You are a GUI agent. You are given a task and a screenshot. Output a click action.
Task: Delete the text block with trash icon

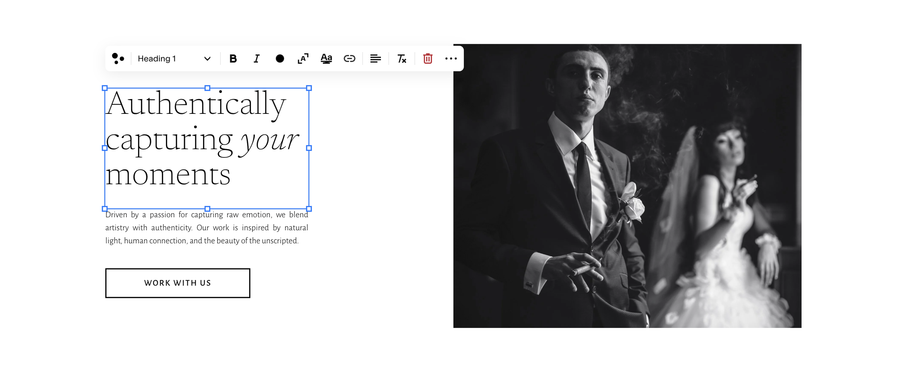point(428,58)
